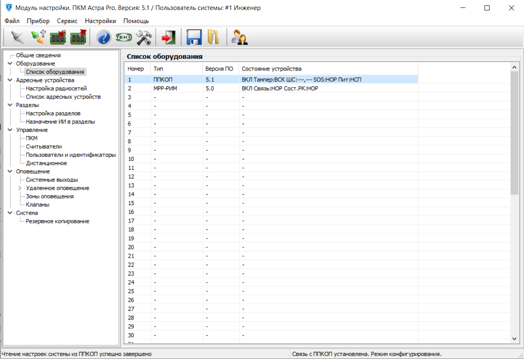Click the USB connect toolbar icon
Image resolution: width=524 pixels, height=359 pixels.
point(38,38)
